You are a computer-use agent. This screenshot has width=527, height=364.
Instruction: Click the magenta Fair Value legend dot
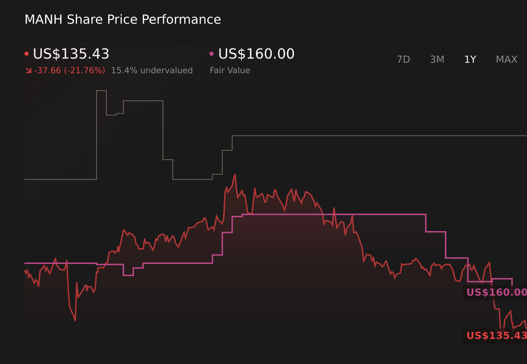[x=211, y=53]
